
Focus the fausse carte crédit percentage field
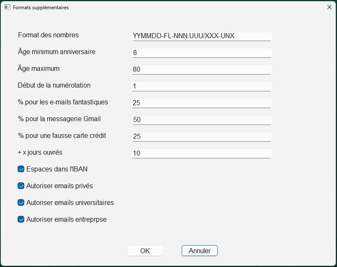click(x=202, y=137)
